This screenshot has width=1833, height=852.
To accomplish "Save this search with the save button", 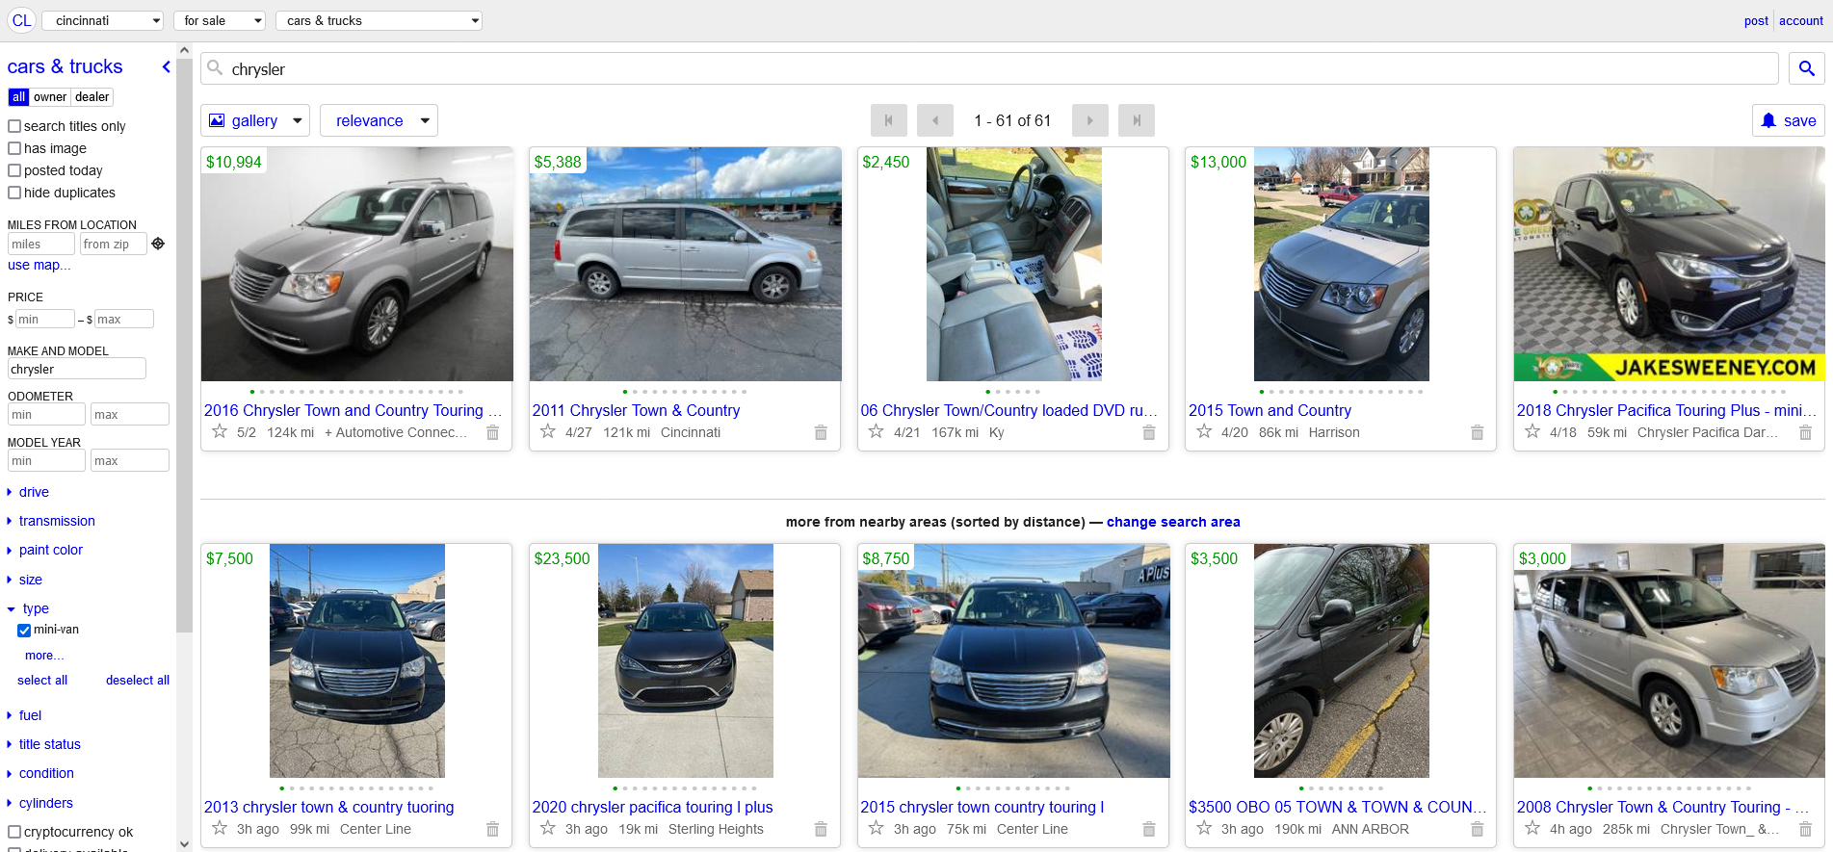I will coord(1789,120).
